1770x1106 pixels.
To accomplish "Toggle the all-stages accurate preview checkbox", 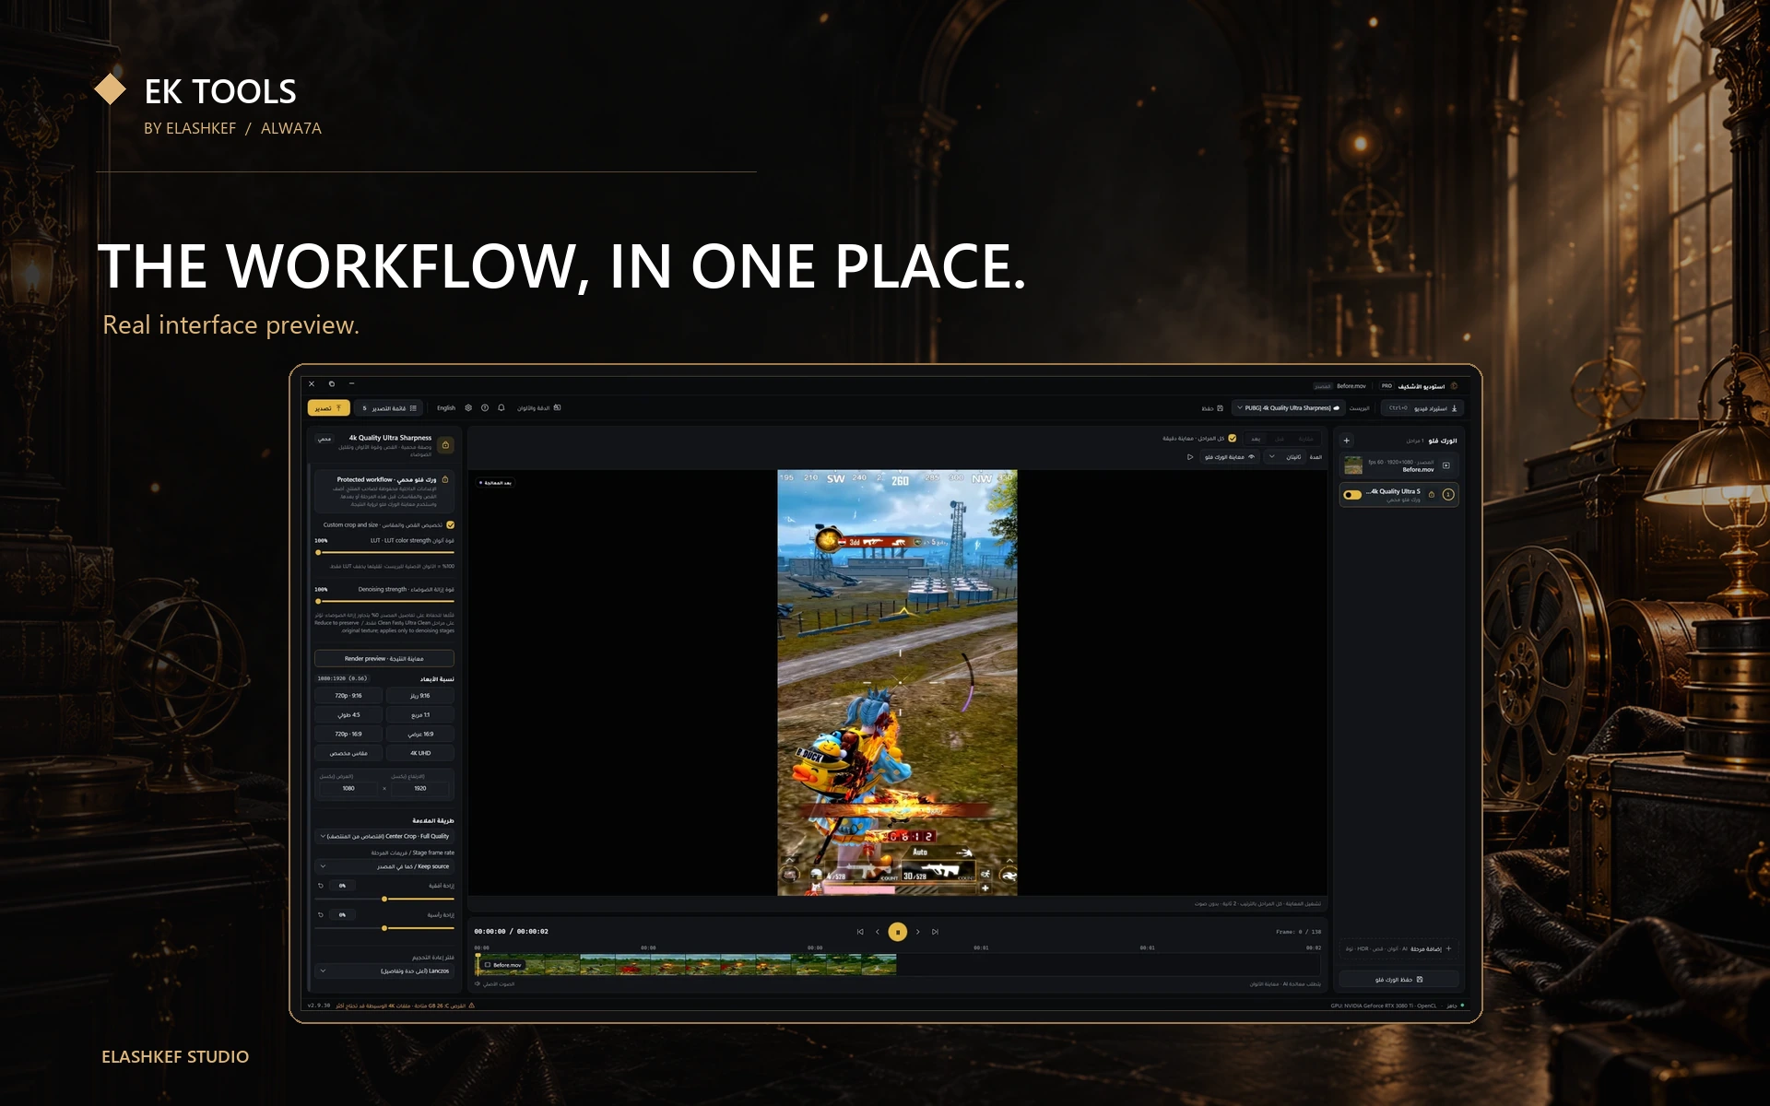I will [1233, 438].
